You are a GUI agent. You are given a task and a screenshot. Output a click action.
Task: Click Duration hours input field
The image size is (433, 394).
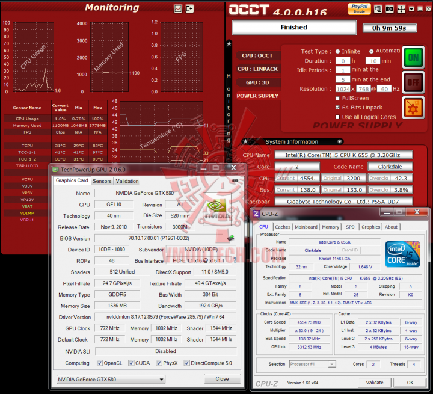point(343,61)
